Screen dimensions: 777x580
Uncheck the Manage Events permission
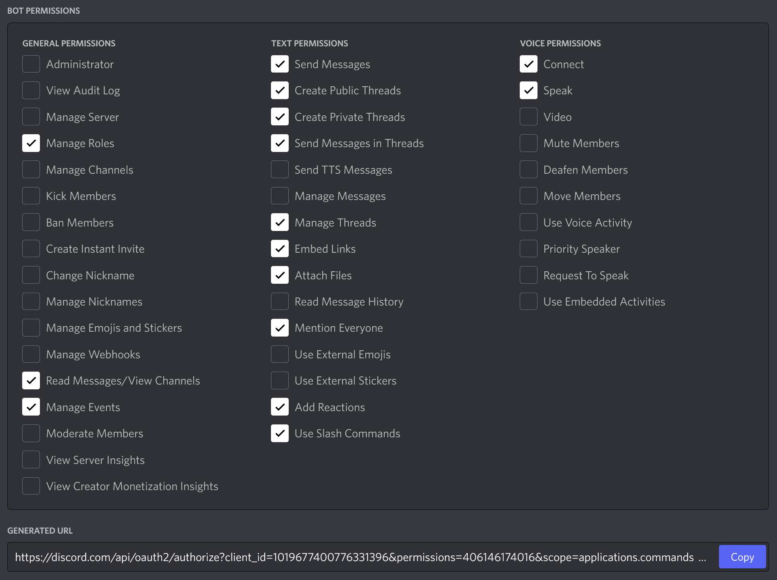(31, 407)
